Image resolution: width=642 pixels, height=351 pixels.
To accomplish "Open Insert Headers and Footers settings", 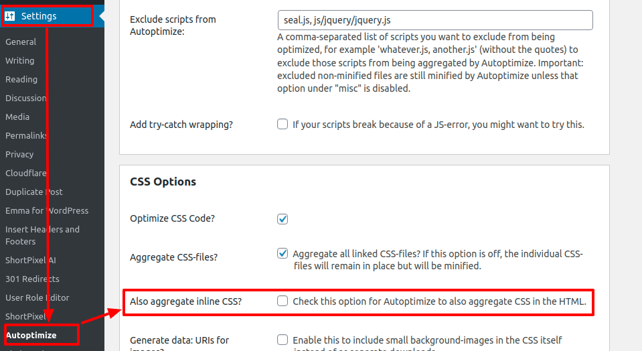I will [x=42, y=235].
